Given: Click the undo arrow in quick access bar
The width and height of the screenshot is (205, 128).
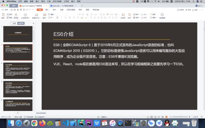Looking at the screenshot, I should (27, 10).
